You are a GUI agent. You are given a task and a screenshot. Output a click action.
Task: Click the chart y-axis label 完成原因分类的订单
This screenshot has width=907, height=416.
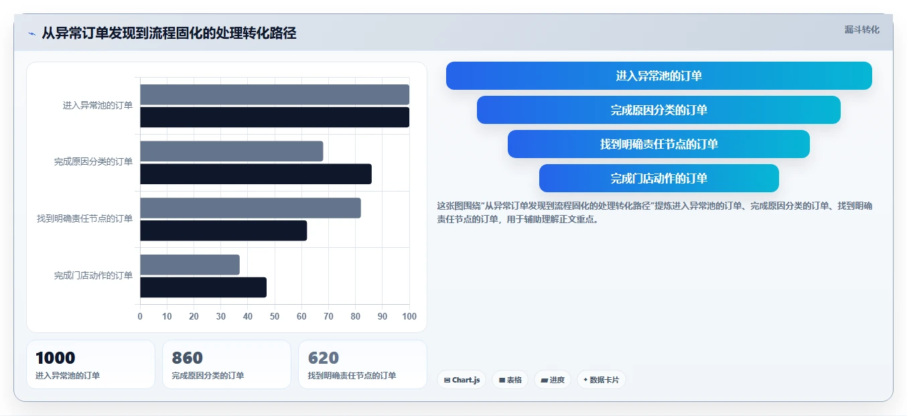[x=93, y=161]
